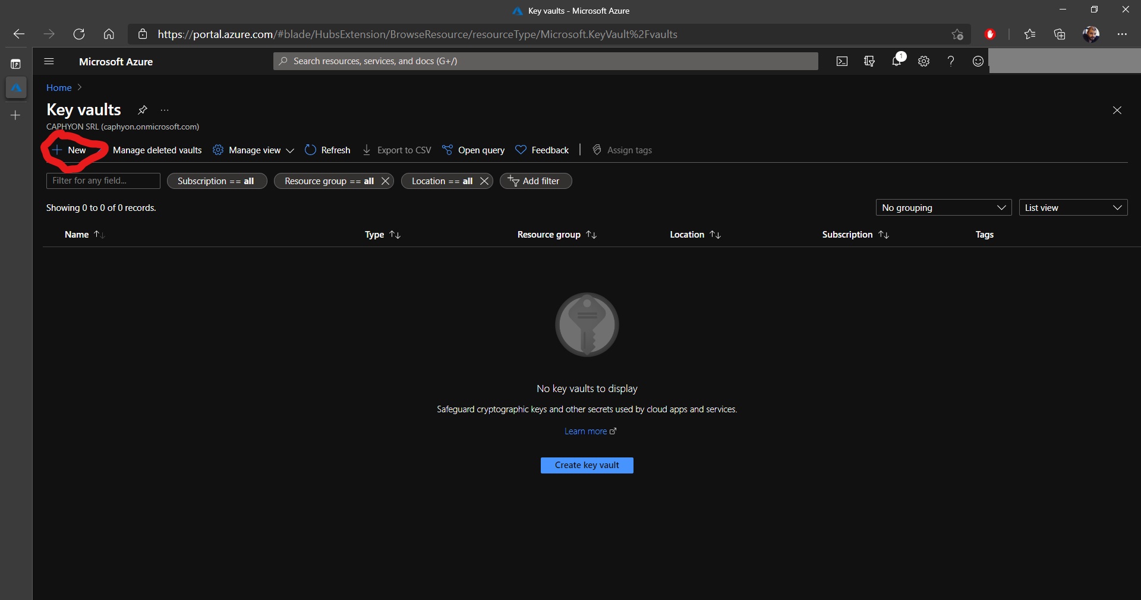
Task: Click Export to CSV
Action: click(x=396, y=150)
